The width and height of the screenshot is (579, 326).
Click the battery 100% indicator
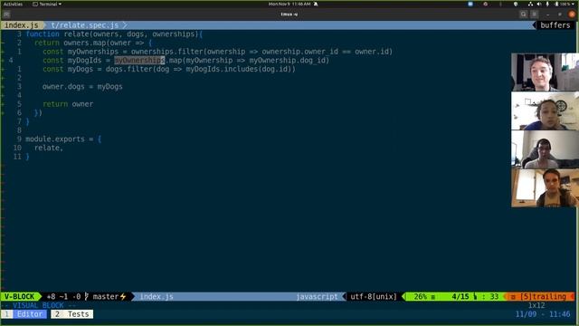[563, 4]
